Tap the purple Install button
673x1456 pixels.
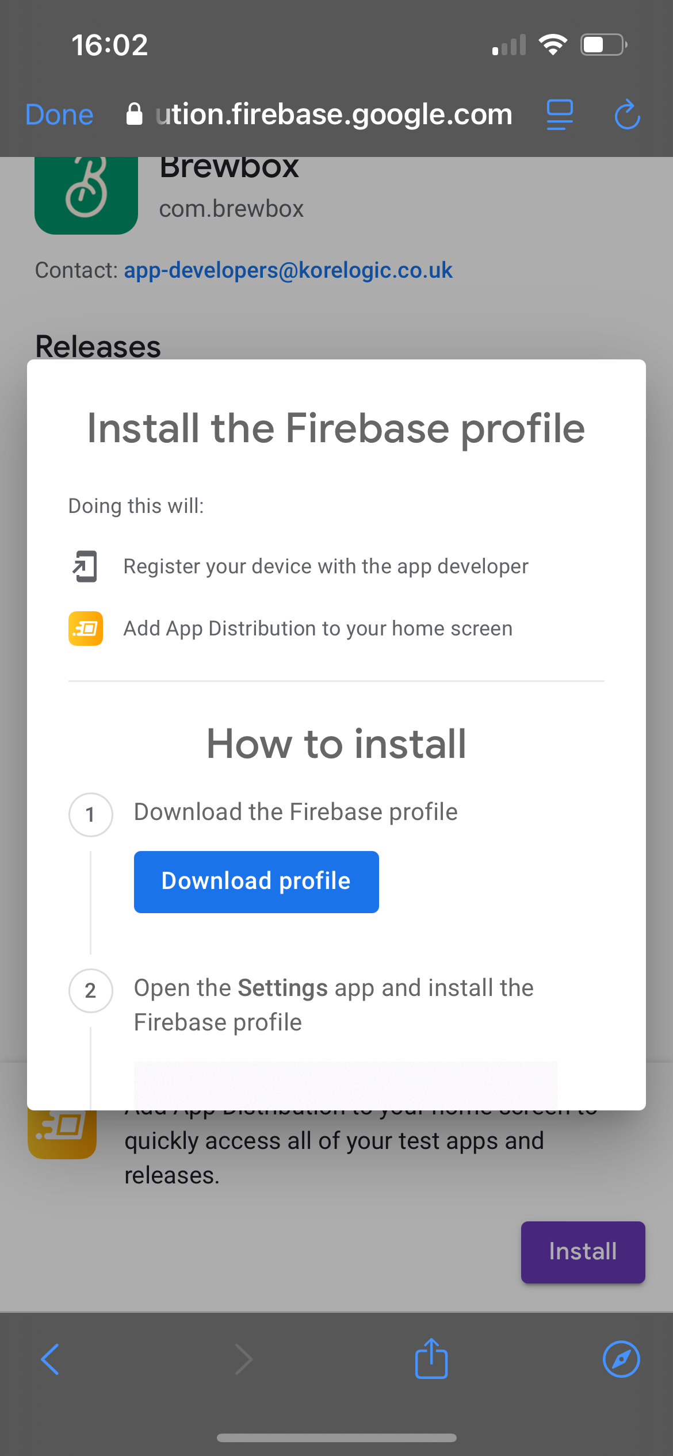(x=583, y=1252)
